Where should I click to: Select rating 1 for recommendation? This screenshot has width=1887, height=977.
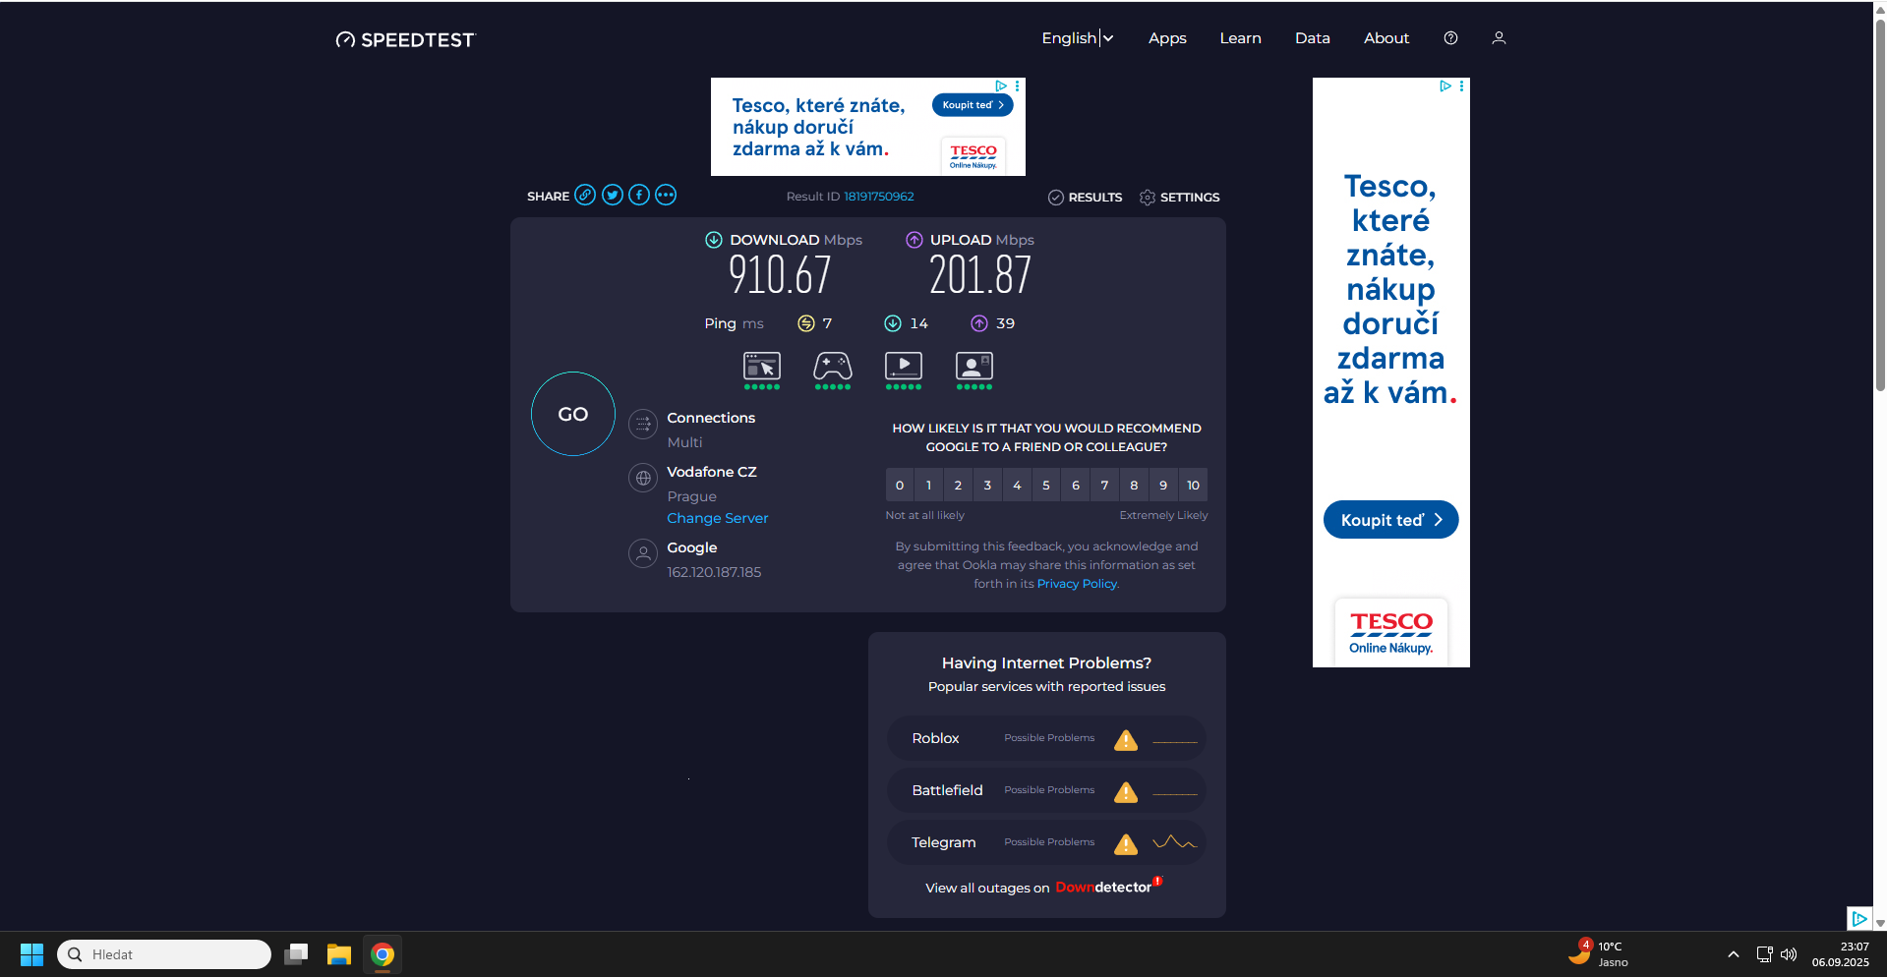tap(928, 485)
